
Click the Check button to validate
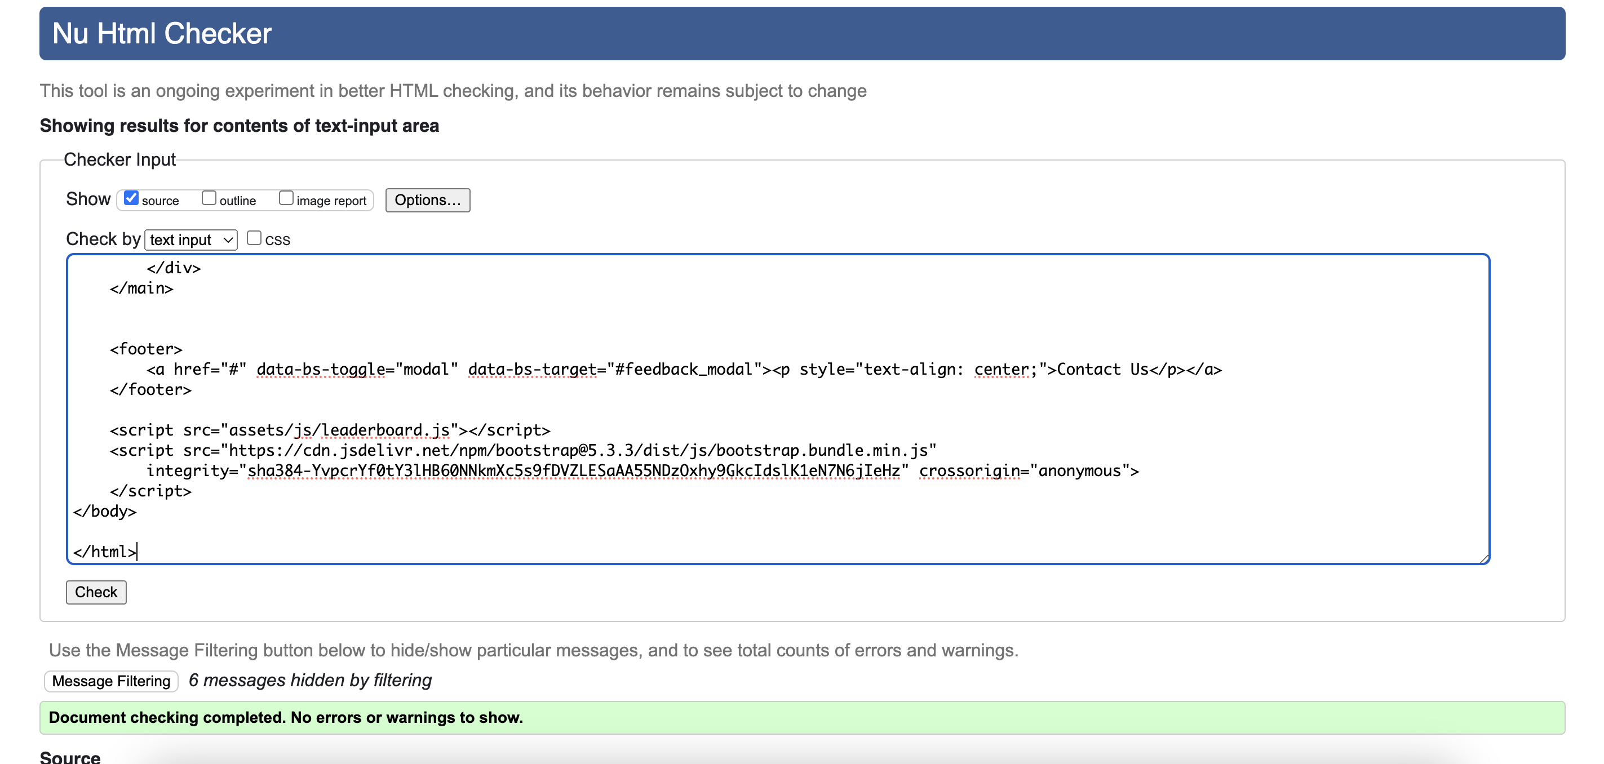point(95,591)
